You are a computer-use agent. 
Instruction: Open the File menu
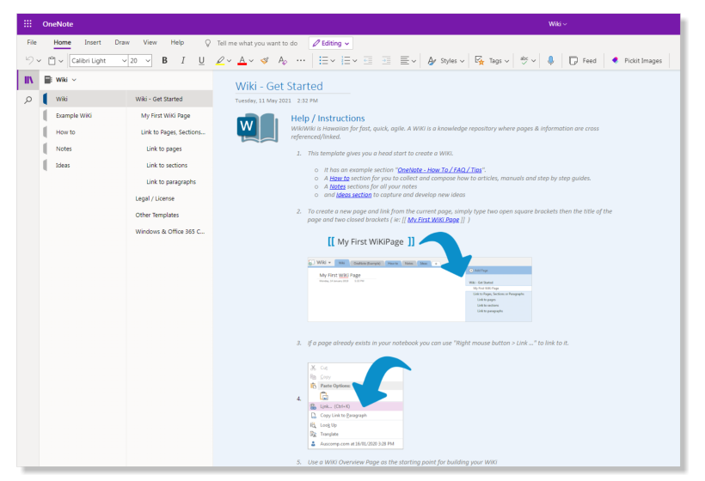point(32,42)
